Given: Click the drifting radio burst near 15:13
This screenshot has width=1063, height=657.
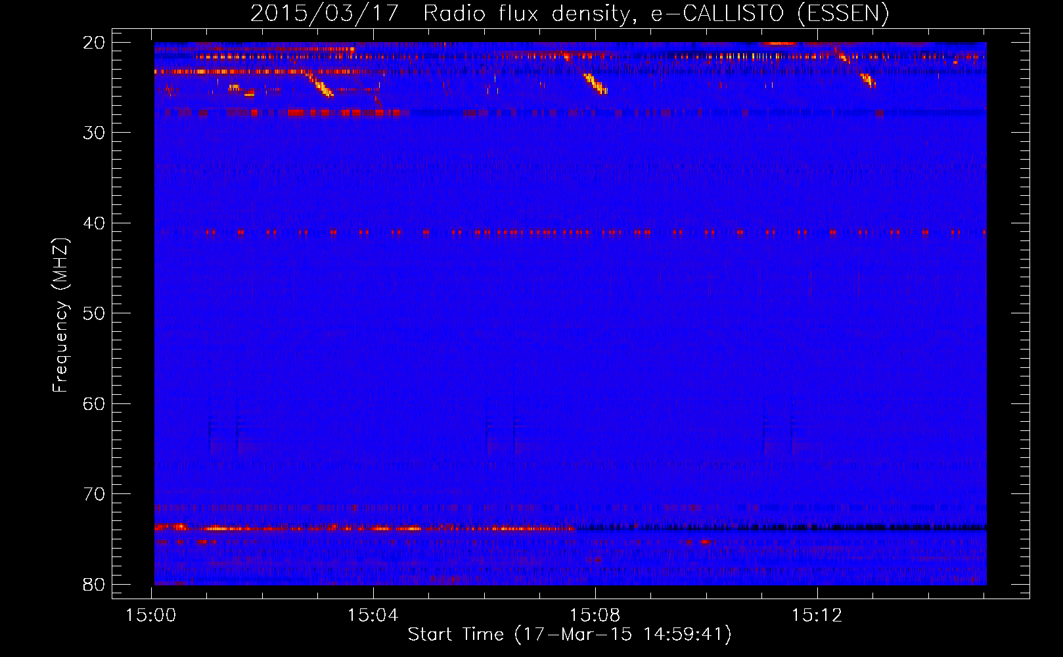Looking at the screenshot, I should coord(868,80).
